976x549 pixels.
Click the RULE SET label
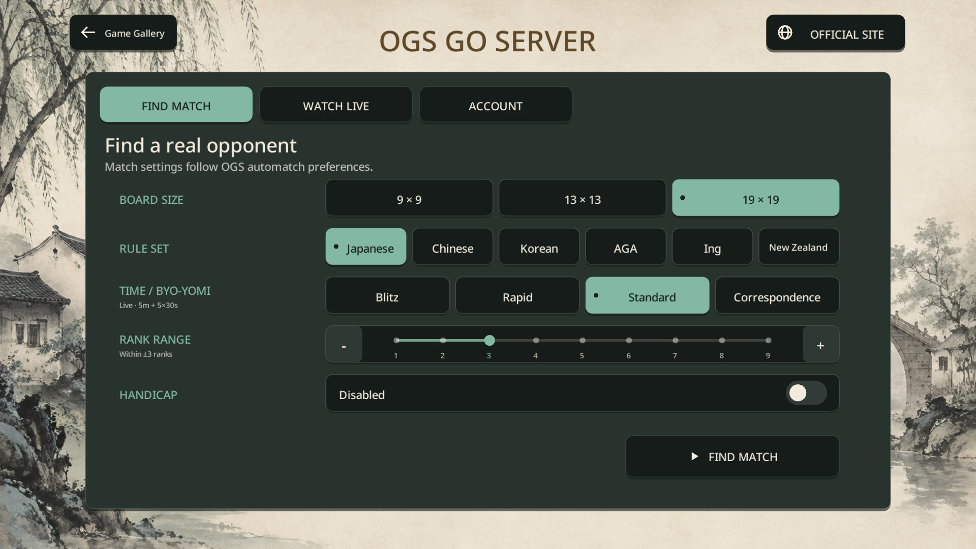pos(144,249)
